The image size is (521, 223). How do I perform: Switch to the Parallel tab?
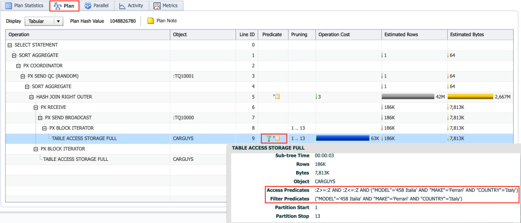point(96,6)
